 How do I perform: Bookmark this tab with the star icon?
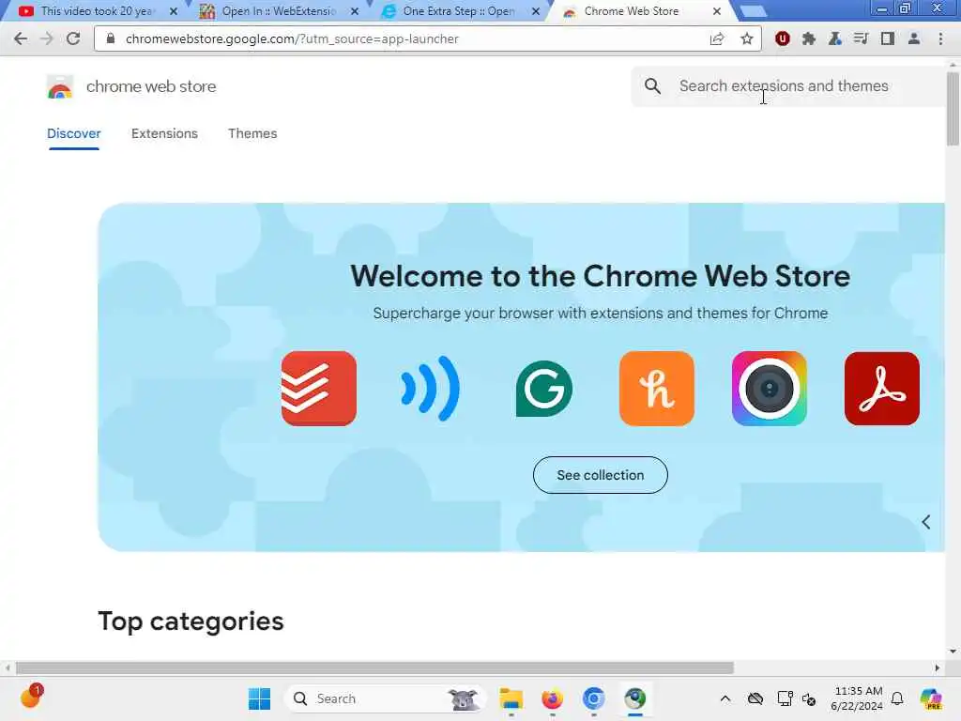click(746, 38)
